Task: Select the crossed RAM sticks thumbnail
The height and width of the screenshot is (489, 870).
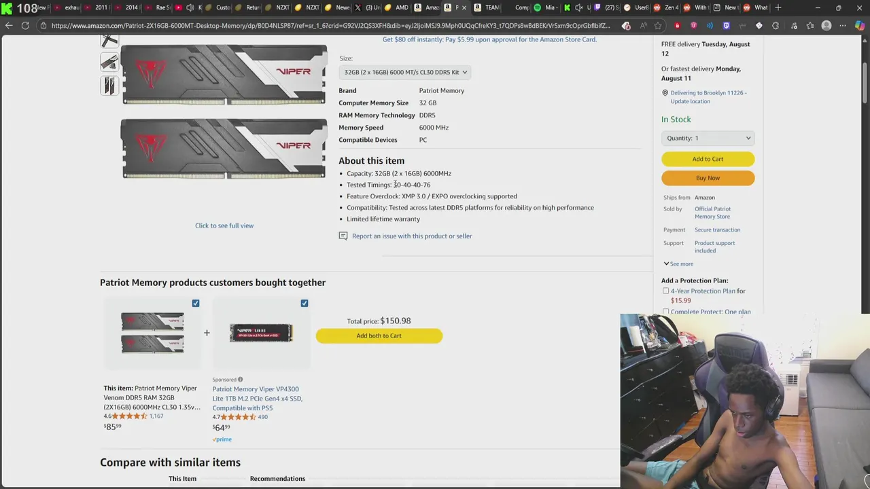Action: click(109, 41)
